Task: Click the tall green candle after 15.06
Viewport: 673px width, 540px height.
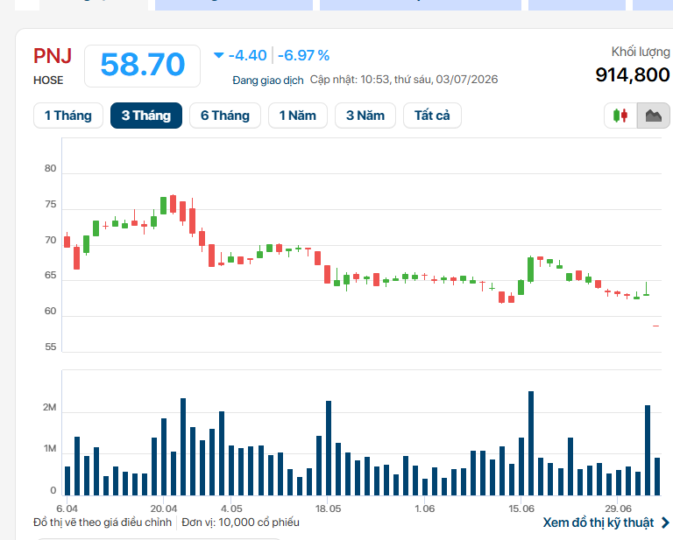Action: click(531, 270)
